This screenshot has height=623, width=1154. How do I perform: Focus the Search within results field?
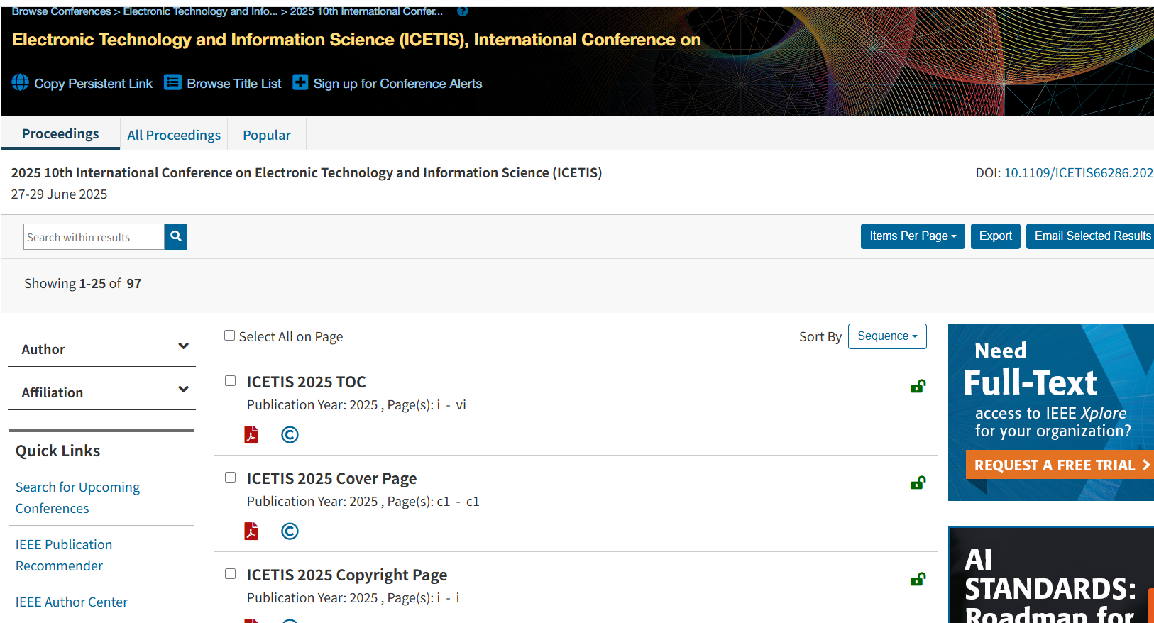(x=94, y=237)
